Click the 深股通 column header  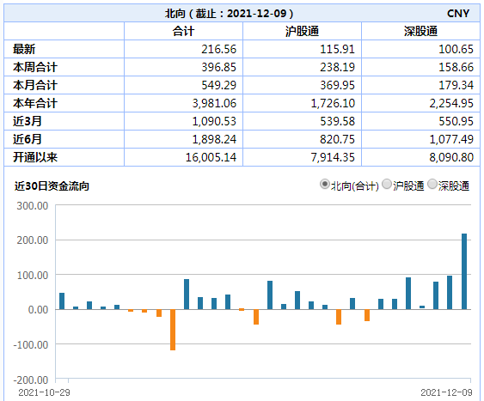(420, 31)
